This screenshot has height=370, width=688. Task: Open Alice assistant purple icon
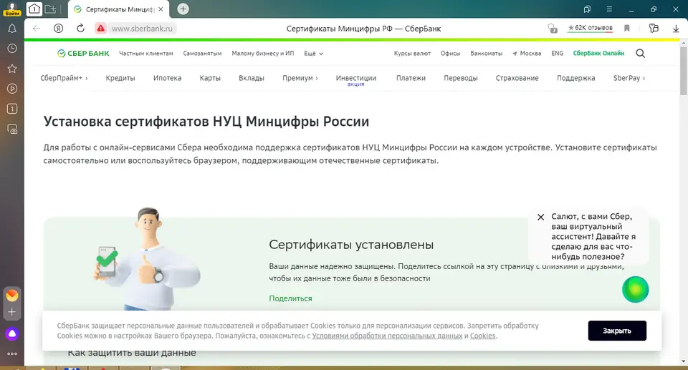[x=12, y=334]
